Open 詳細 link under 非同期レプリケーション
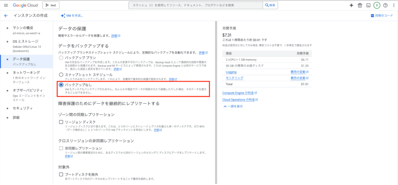This screenshot has height=185, width=398. click(x=69, y=156)
